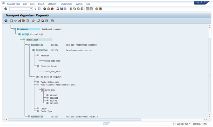Click the Check Objects lock icon
The height and width of the screenshot is (127, 213).
pos(39,21)
